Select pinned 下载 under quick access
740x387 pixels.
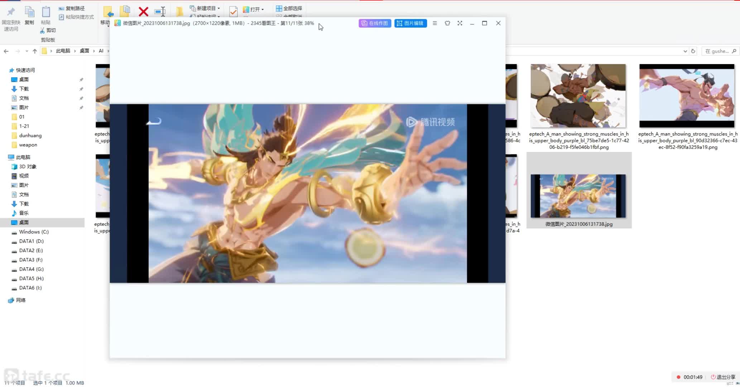(x=24, y=89)
